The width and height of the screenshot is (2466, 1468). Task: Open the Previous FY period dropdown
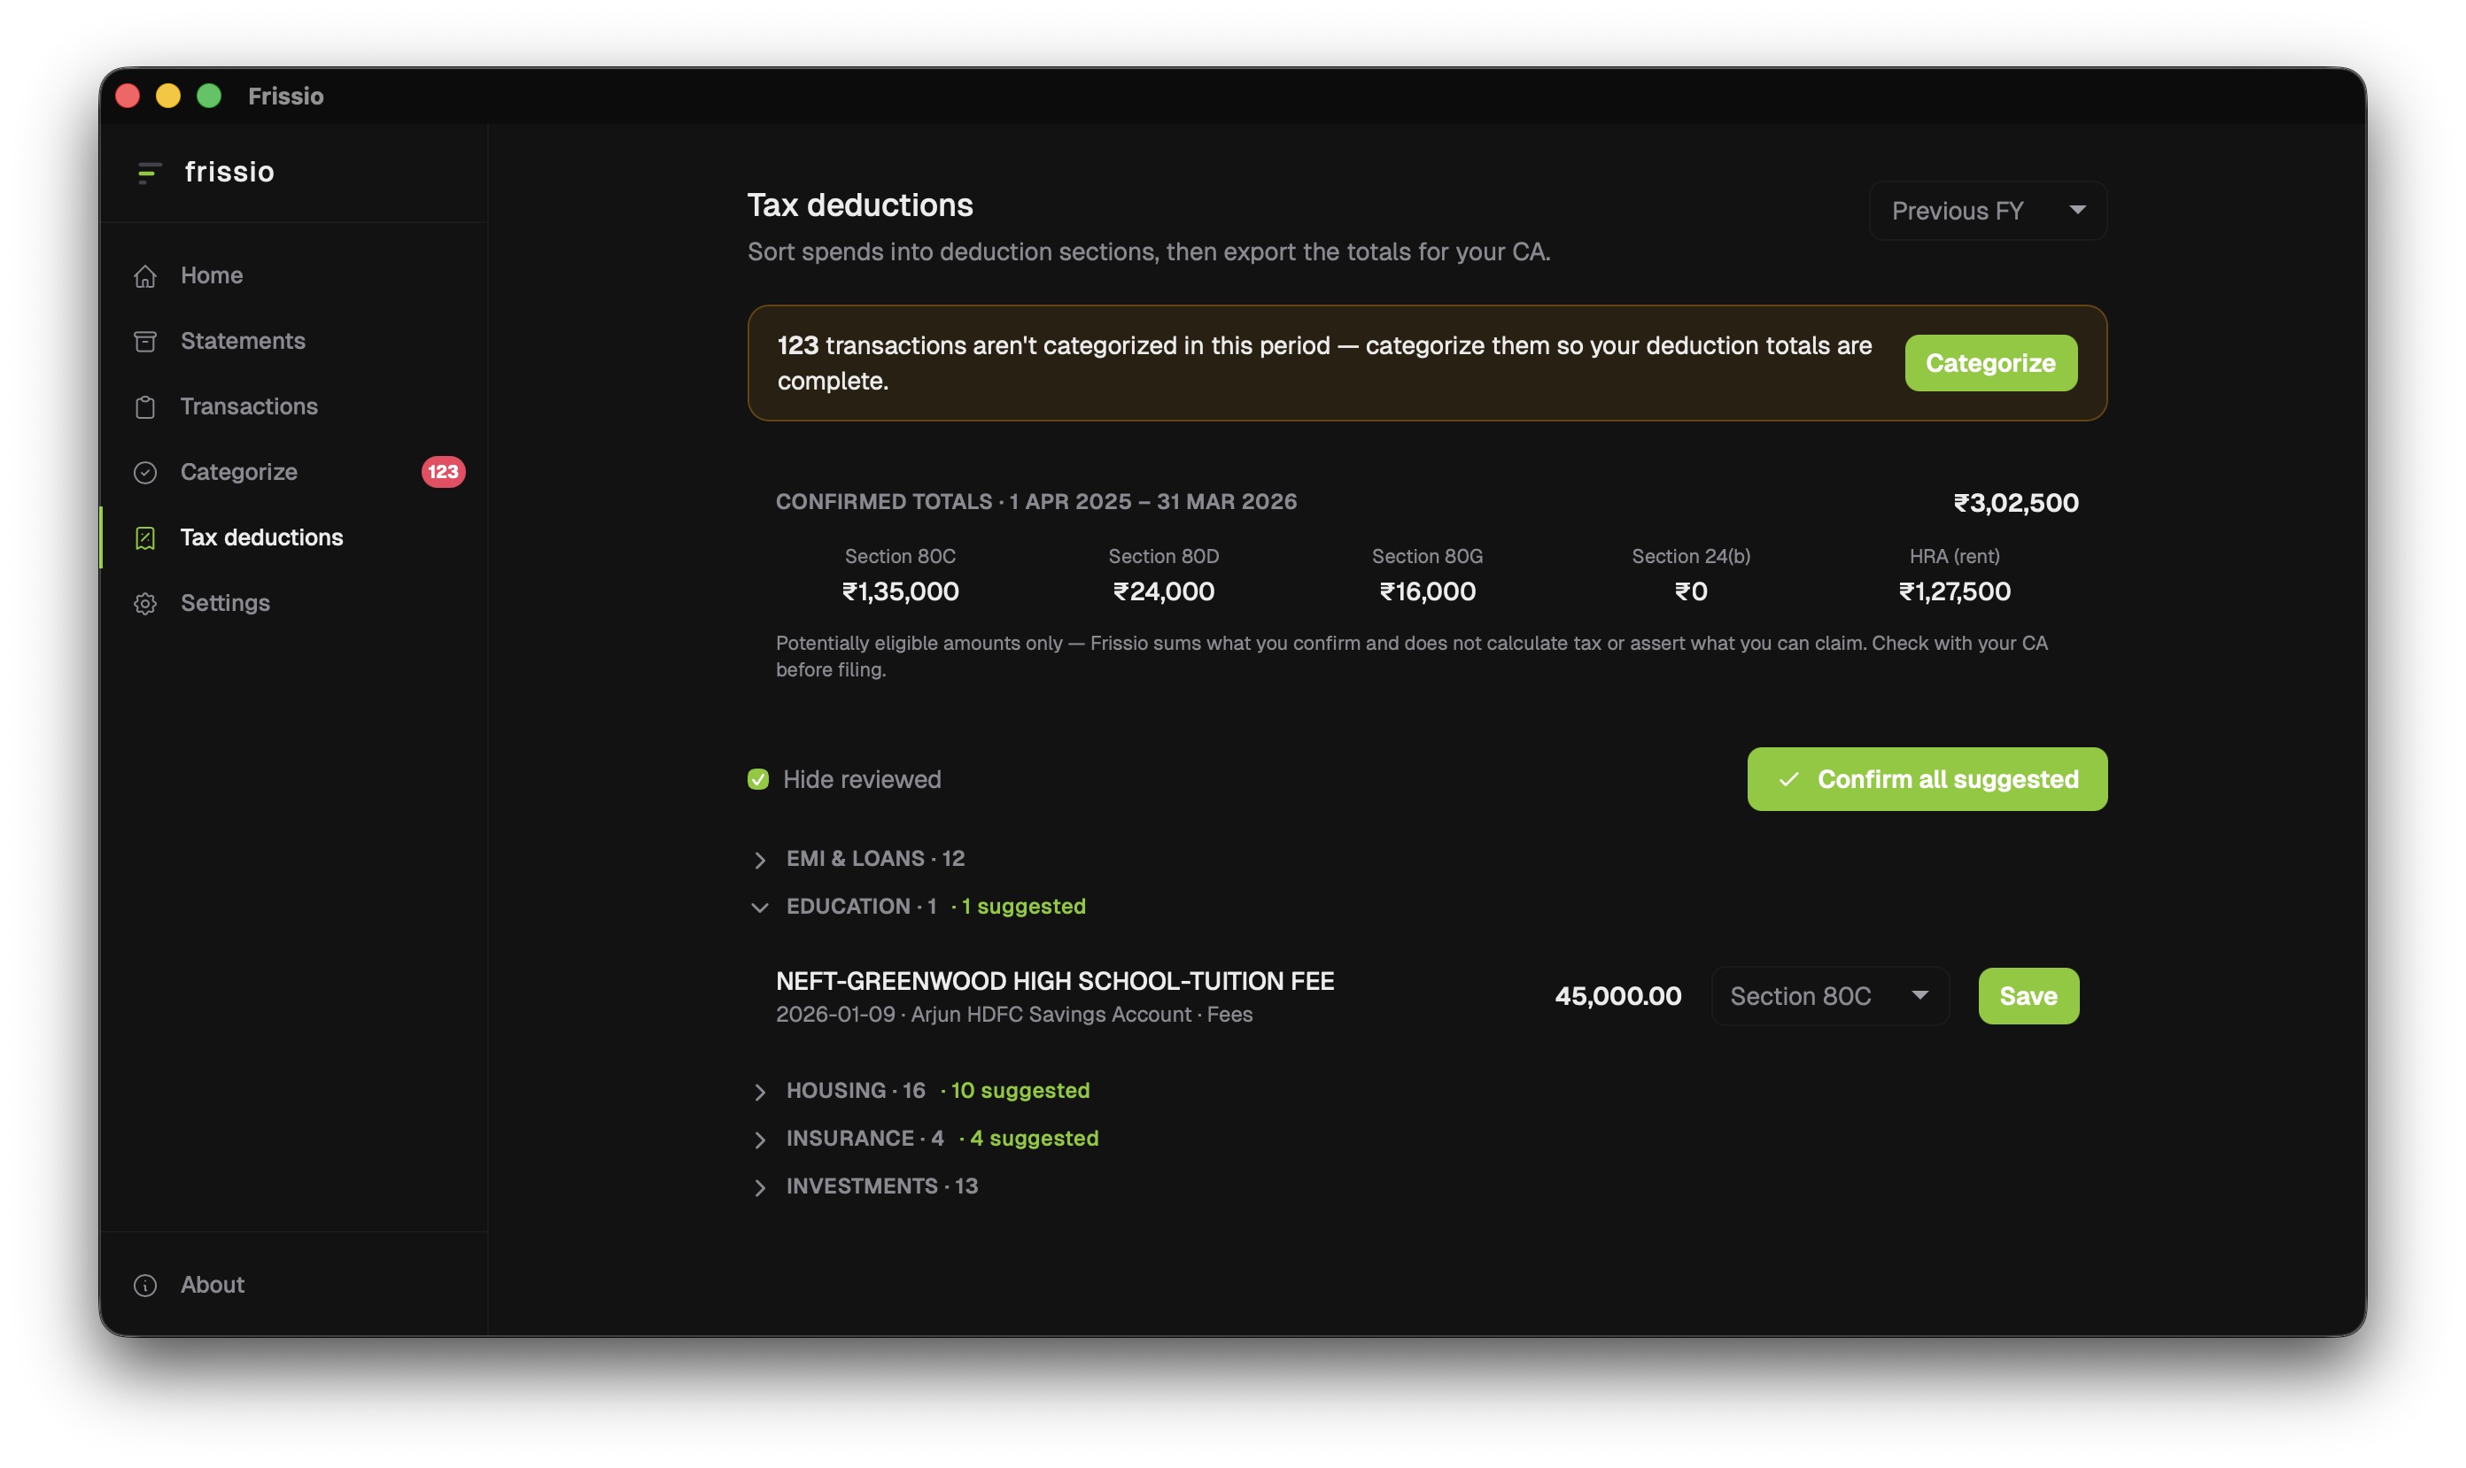1987,211
